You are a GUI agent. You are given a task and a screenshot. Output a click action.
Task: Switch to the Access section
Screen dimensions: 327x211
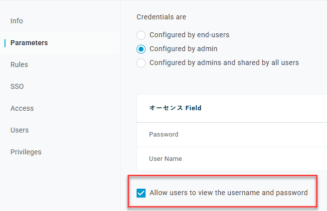[x=22, y=108]
